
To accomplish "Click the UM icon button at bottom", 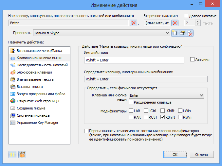I will [22, 155].
